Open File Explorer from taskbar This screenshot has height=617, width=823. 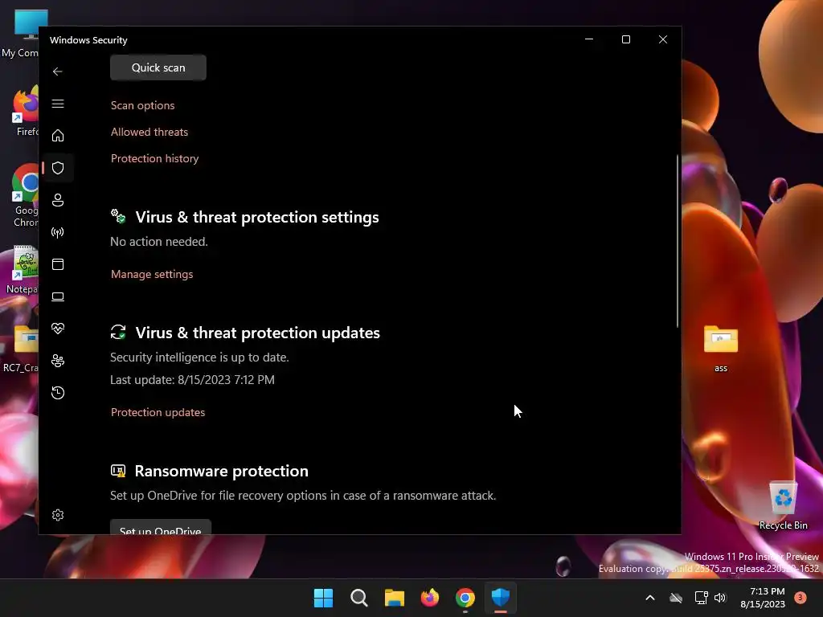point(394,598)
